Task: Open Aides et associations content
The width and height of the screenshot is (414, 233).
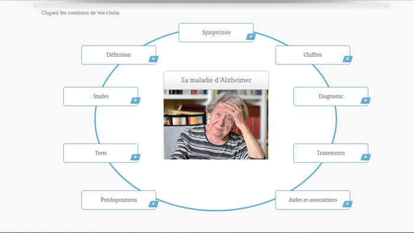Action: tap(313, 200)
